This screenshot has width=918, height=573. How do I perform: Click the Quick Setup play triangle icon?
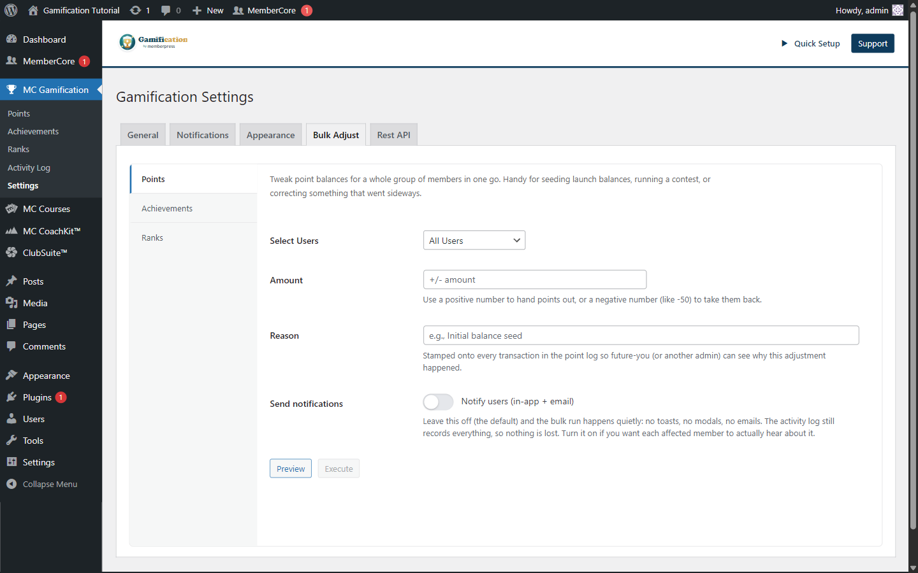click(x=784, y=43)
